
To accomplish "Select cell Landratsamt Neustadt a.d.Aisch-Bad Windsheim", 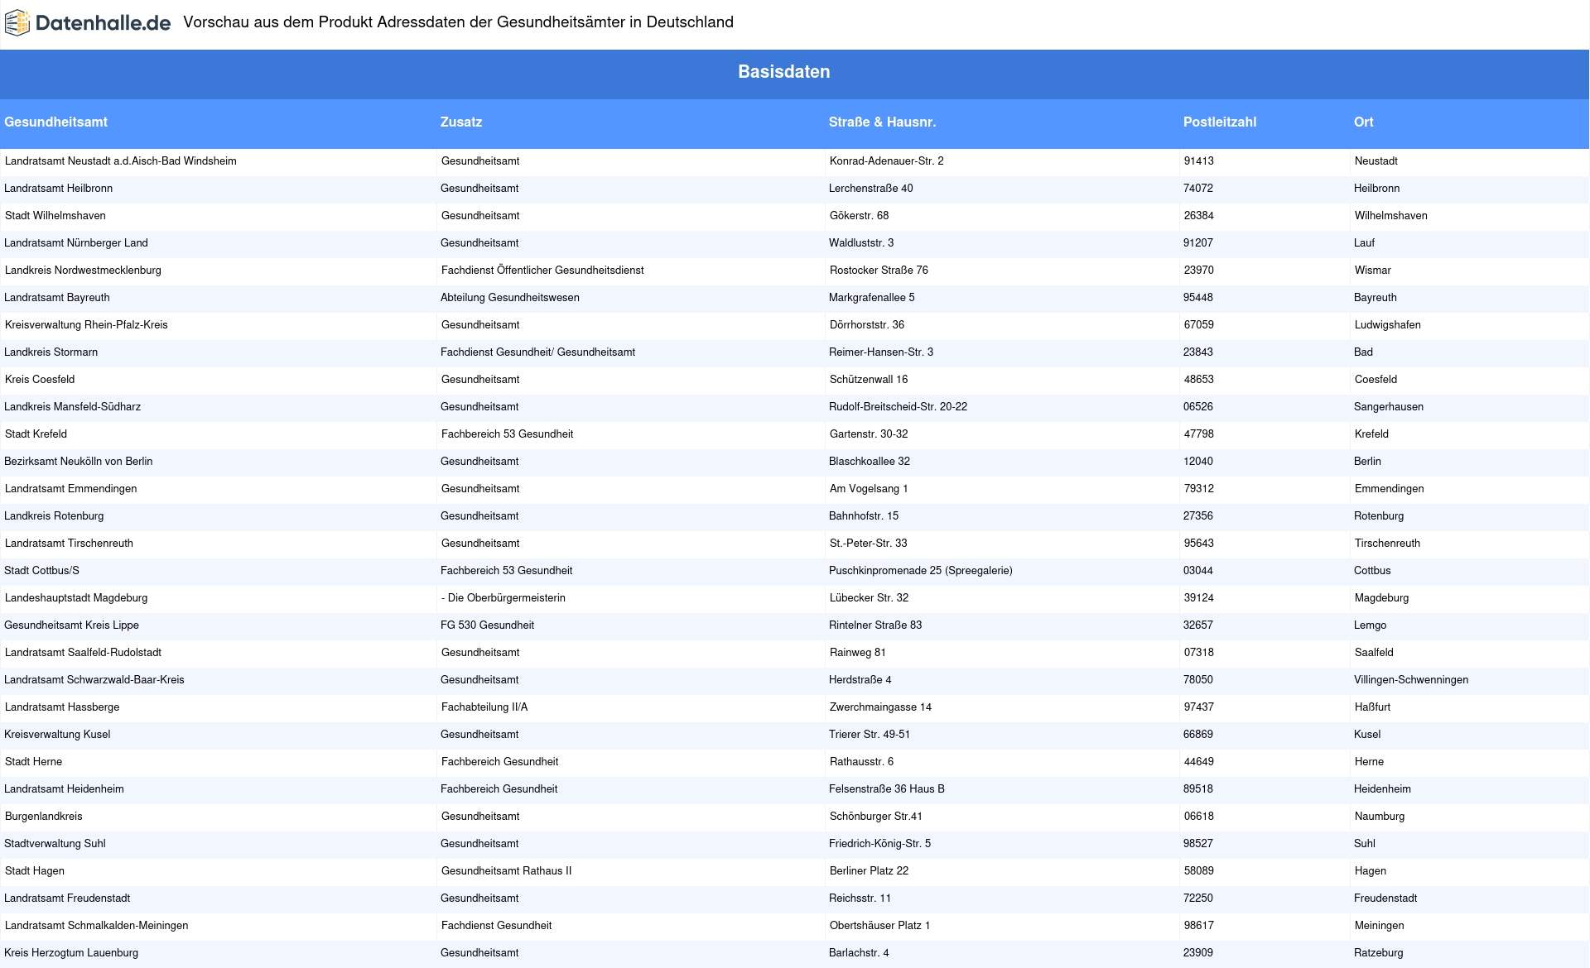I will pos(121,161).
